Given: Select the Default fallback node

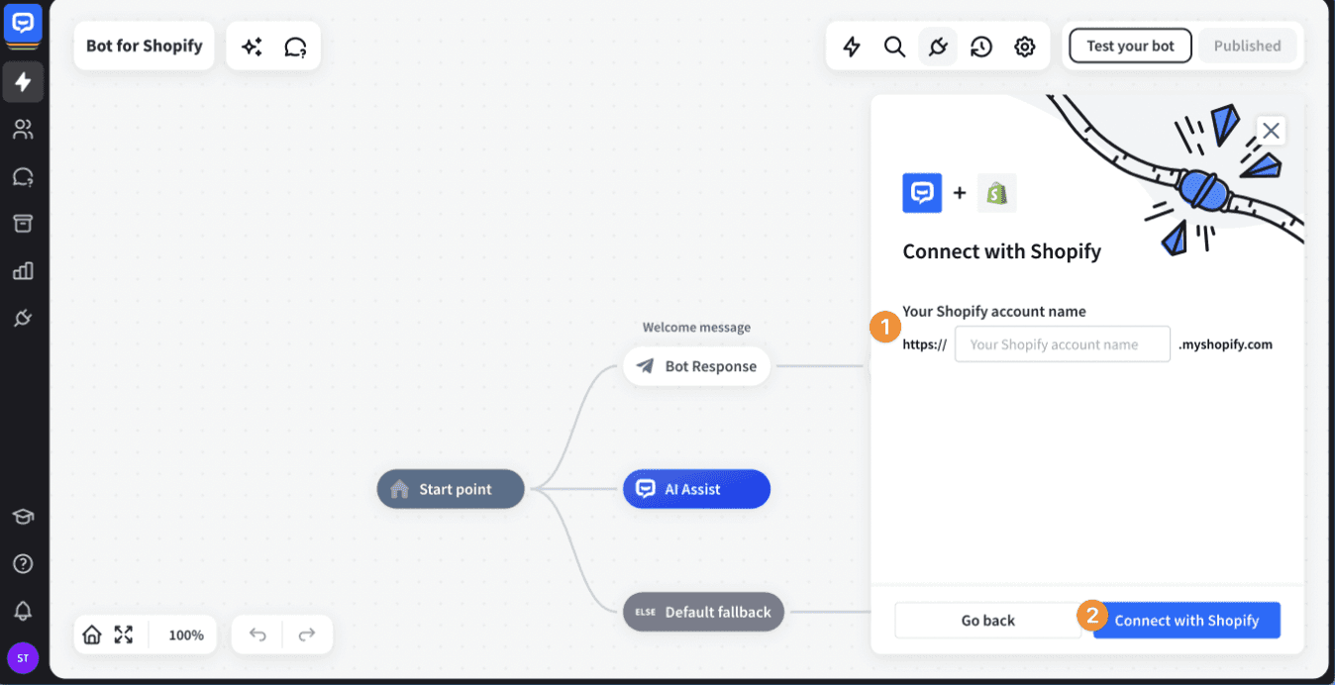Looking at the screenshot, I should (x=703, y=612).
